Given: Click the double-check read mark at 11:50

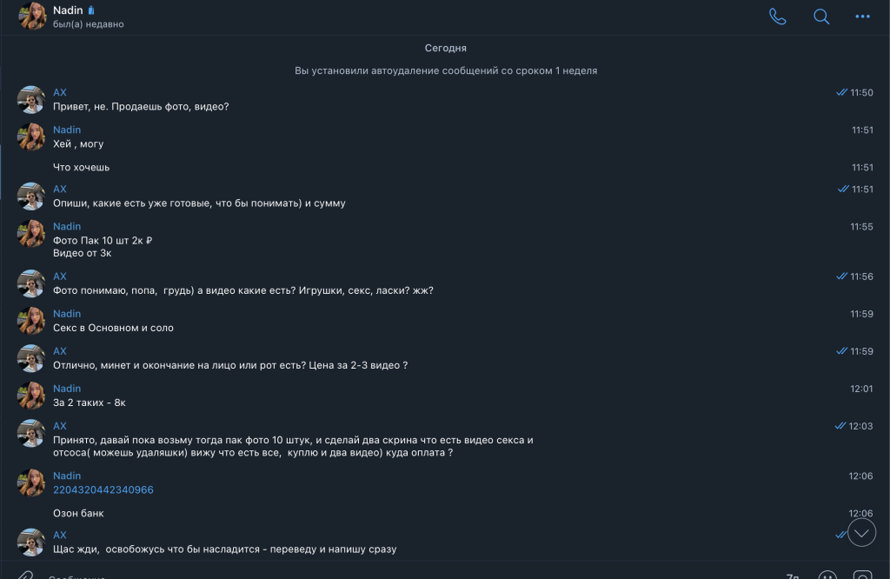Looking at the screenshot, I should click(841, 92).
